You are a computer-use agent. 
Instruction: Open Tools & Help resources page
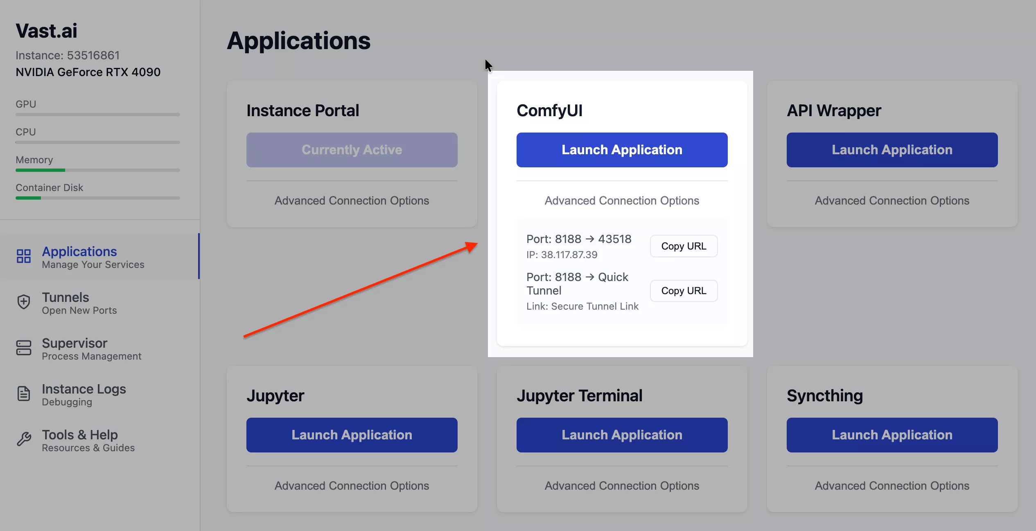(x=100, y=440)
